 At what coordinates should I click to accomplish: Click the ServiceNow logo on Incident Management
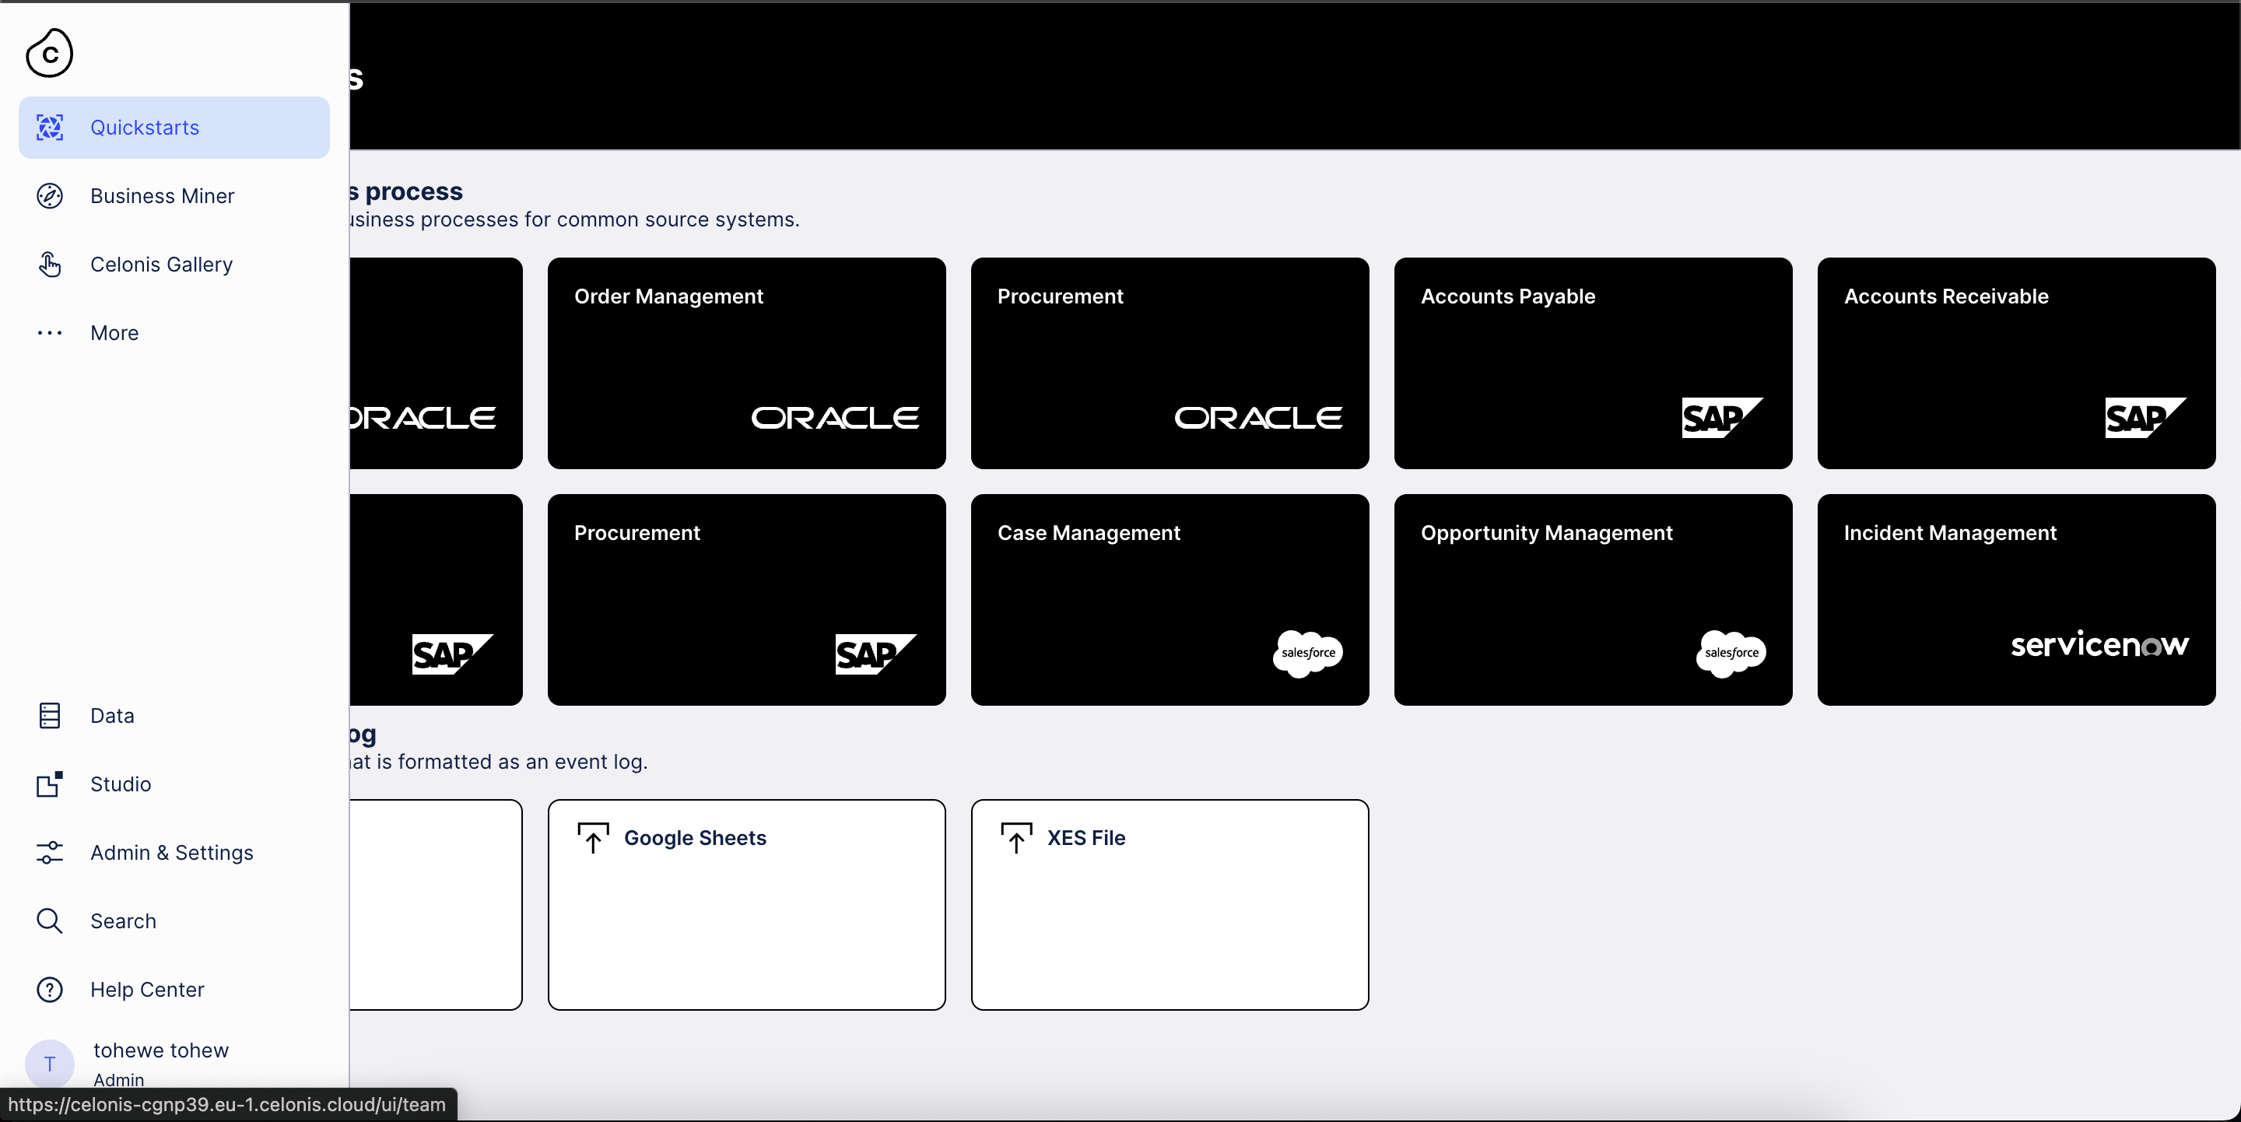tap(2099, 644)
